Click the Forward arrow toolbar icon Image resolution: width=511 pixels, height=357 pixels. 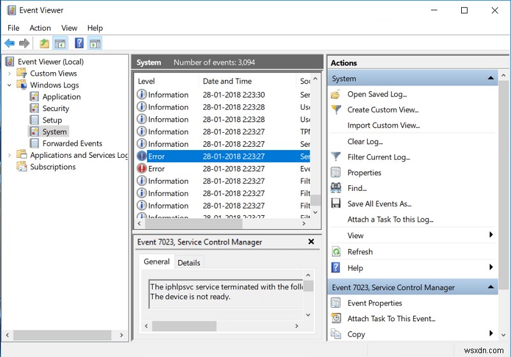coord(24,43)
